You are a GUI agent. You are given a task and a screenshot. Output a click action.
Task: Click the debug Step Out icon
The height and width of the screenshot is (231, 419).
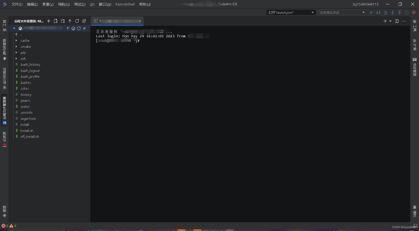tap(399, 12)
